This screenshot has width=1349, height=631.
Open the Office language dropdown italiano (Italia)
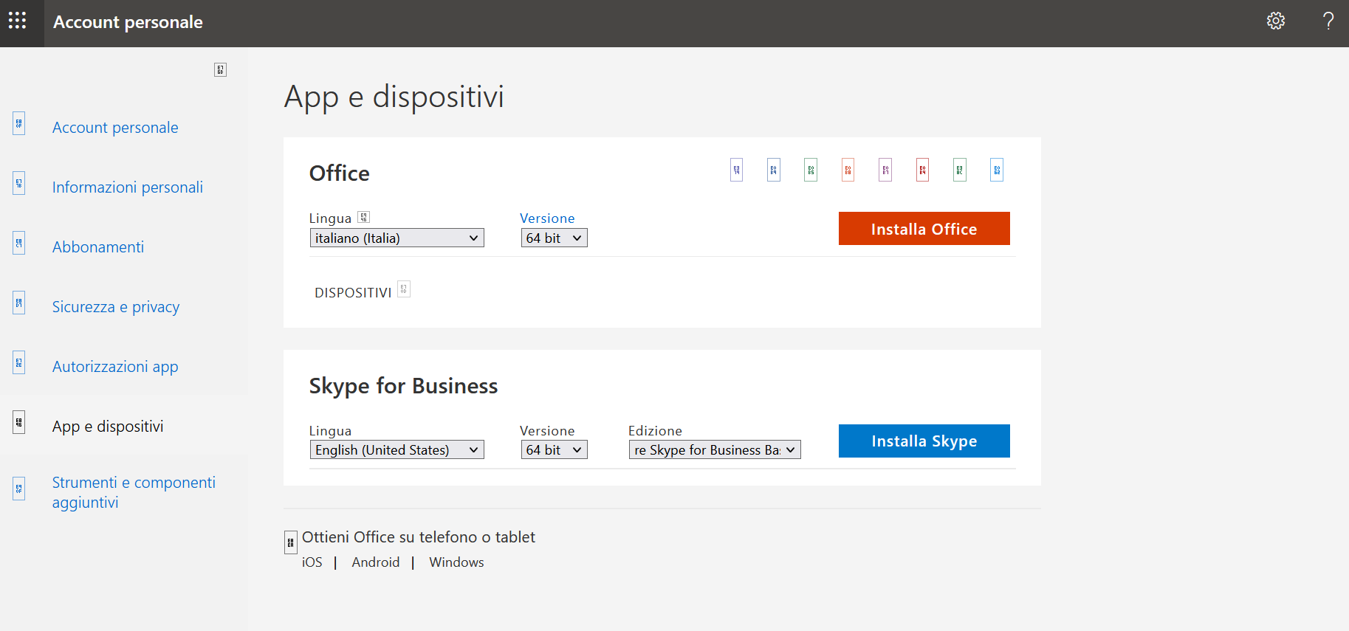pyautogui.click(x=397, y=238)
